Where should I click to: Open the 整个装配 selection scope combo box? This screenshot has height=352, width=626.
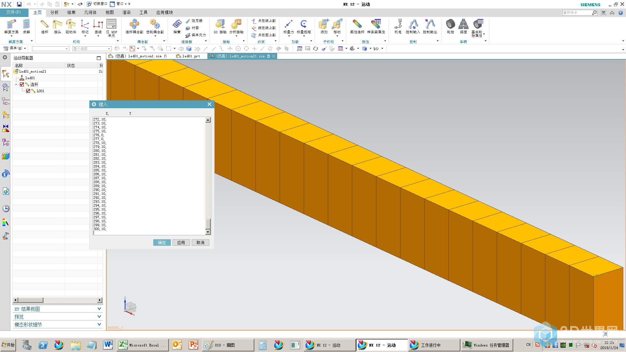(x=92, y=49)
